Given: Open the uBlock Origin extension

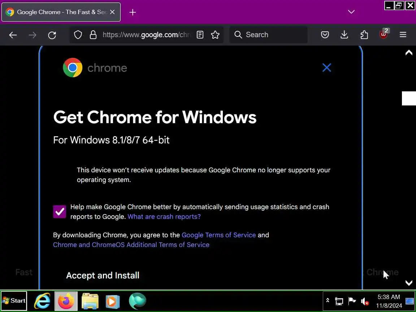Looking at the screenshot, I should point(383,34).
